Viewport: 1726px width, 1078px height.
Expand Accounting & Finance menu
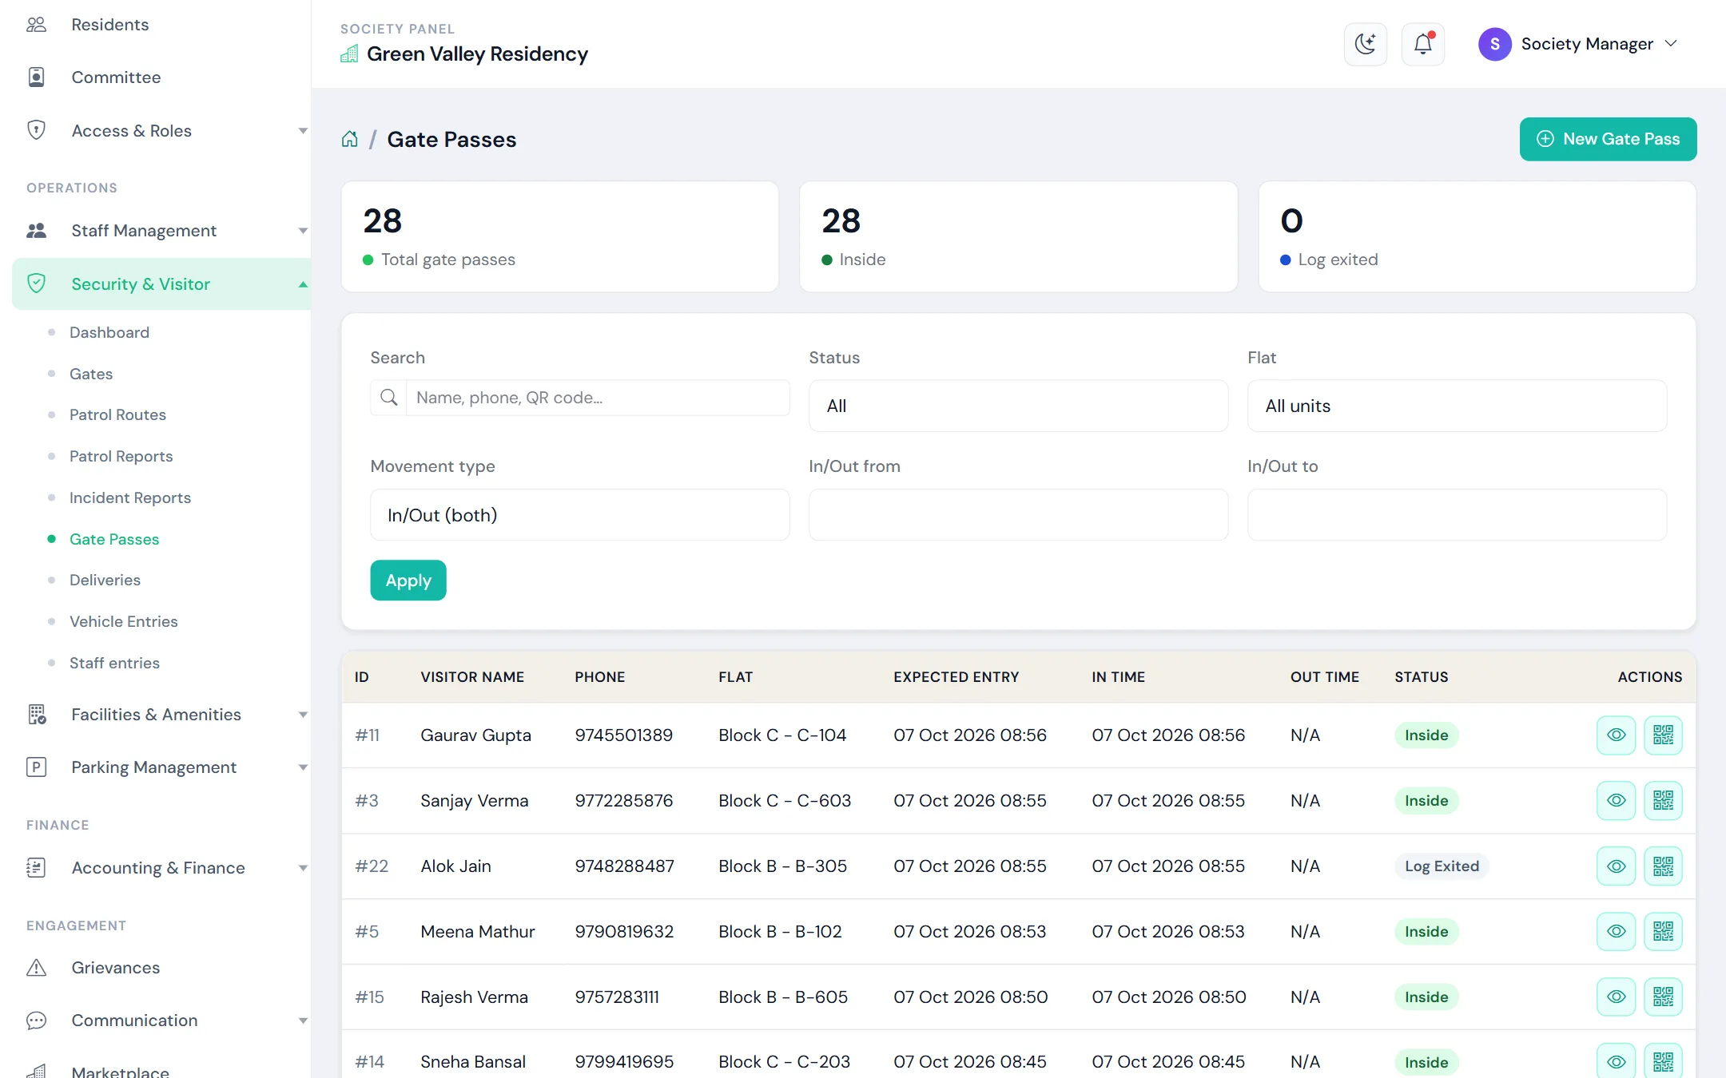pos(161,868)
